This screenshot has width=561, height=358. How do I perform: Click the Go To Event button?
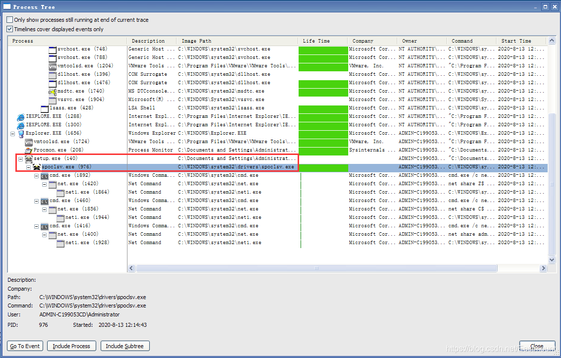coord(25,346)
